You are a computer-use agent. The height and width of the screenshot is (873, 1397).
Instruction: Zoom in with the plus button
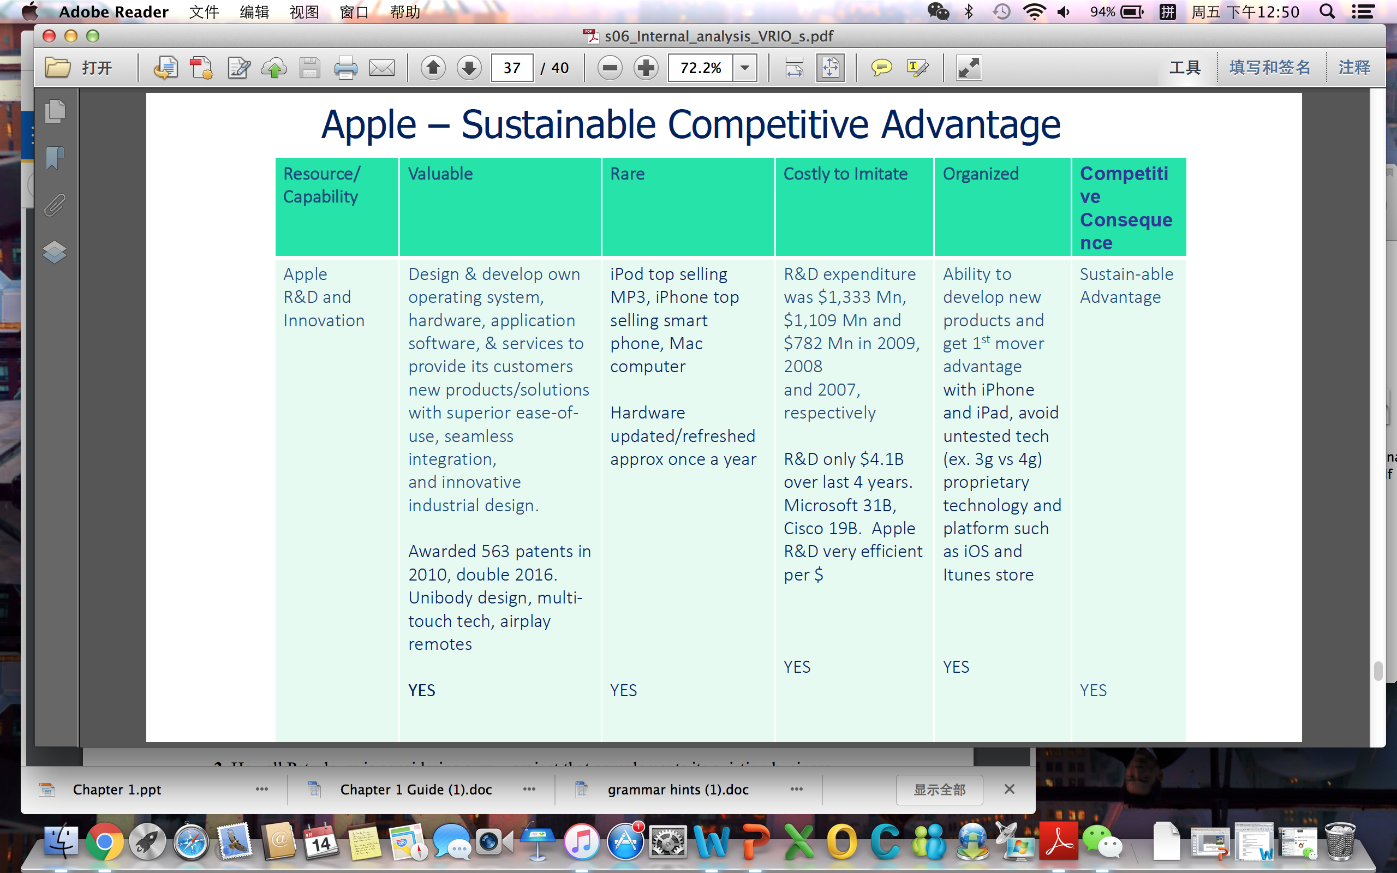(646, 68)
